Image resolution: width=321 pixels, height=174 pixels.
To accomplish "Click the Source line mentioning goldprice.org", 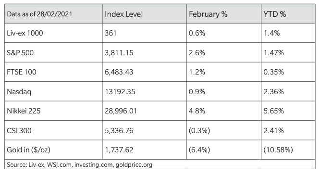I will [x=79, y=165].
